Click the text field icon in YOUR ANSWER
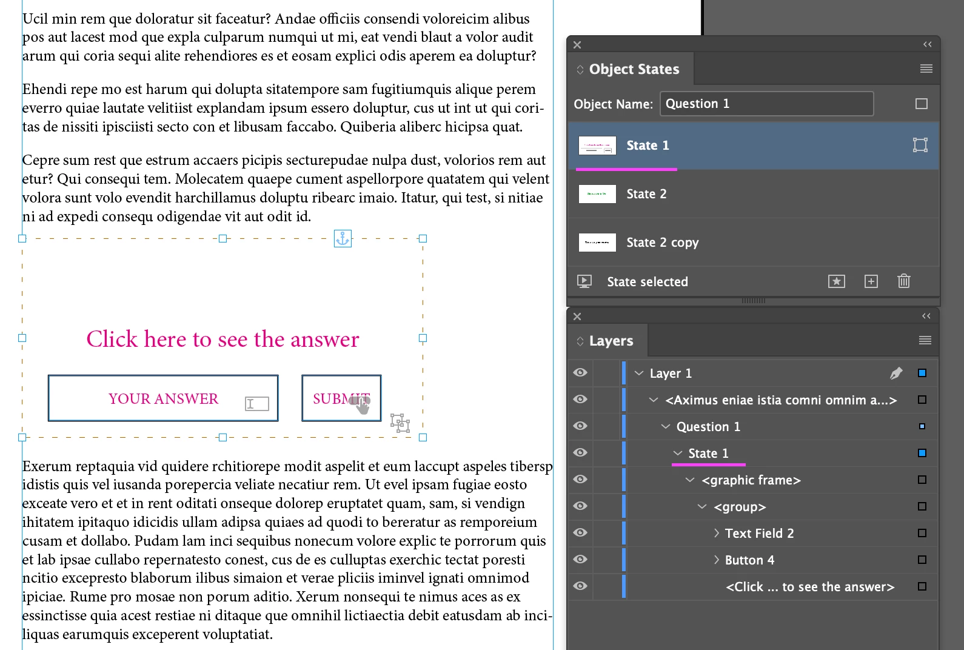Image resolution: width=964 pixels, height=650 pixels. click(x=257, y=404)
